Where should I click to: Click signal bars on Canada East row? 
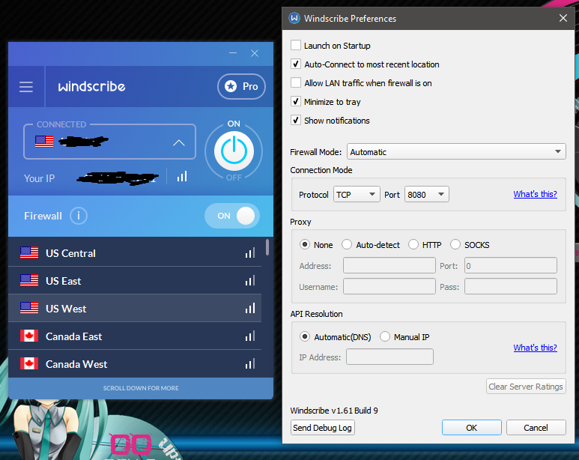[x=250, y=336]
